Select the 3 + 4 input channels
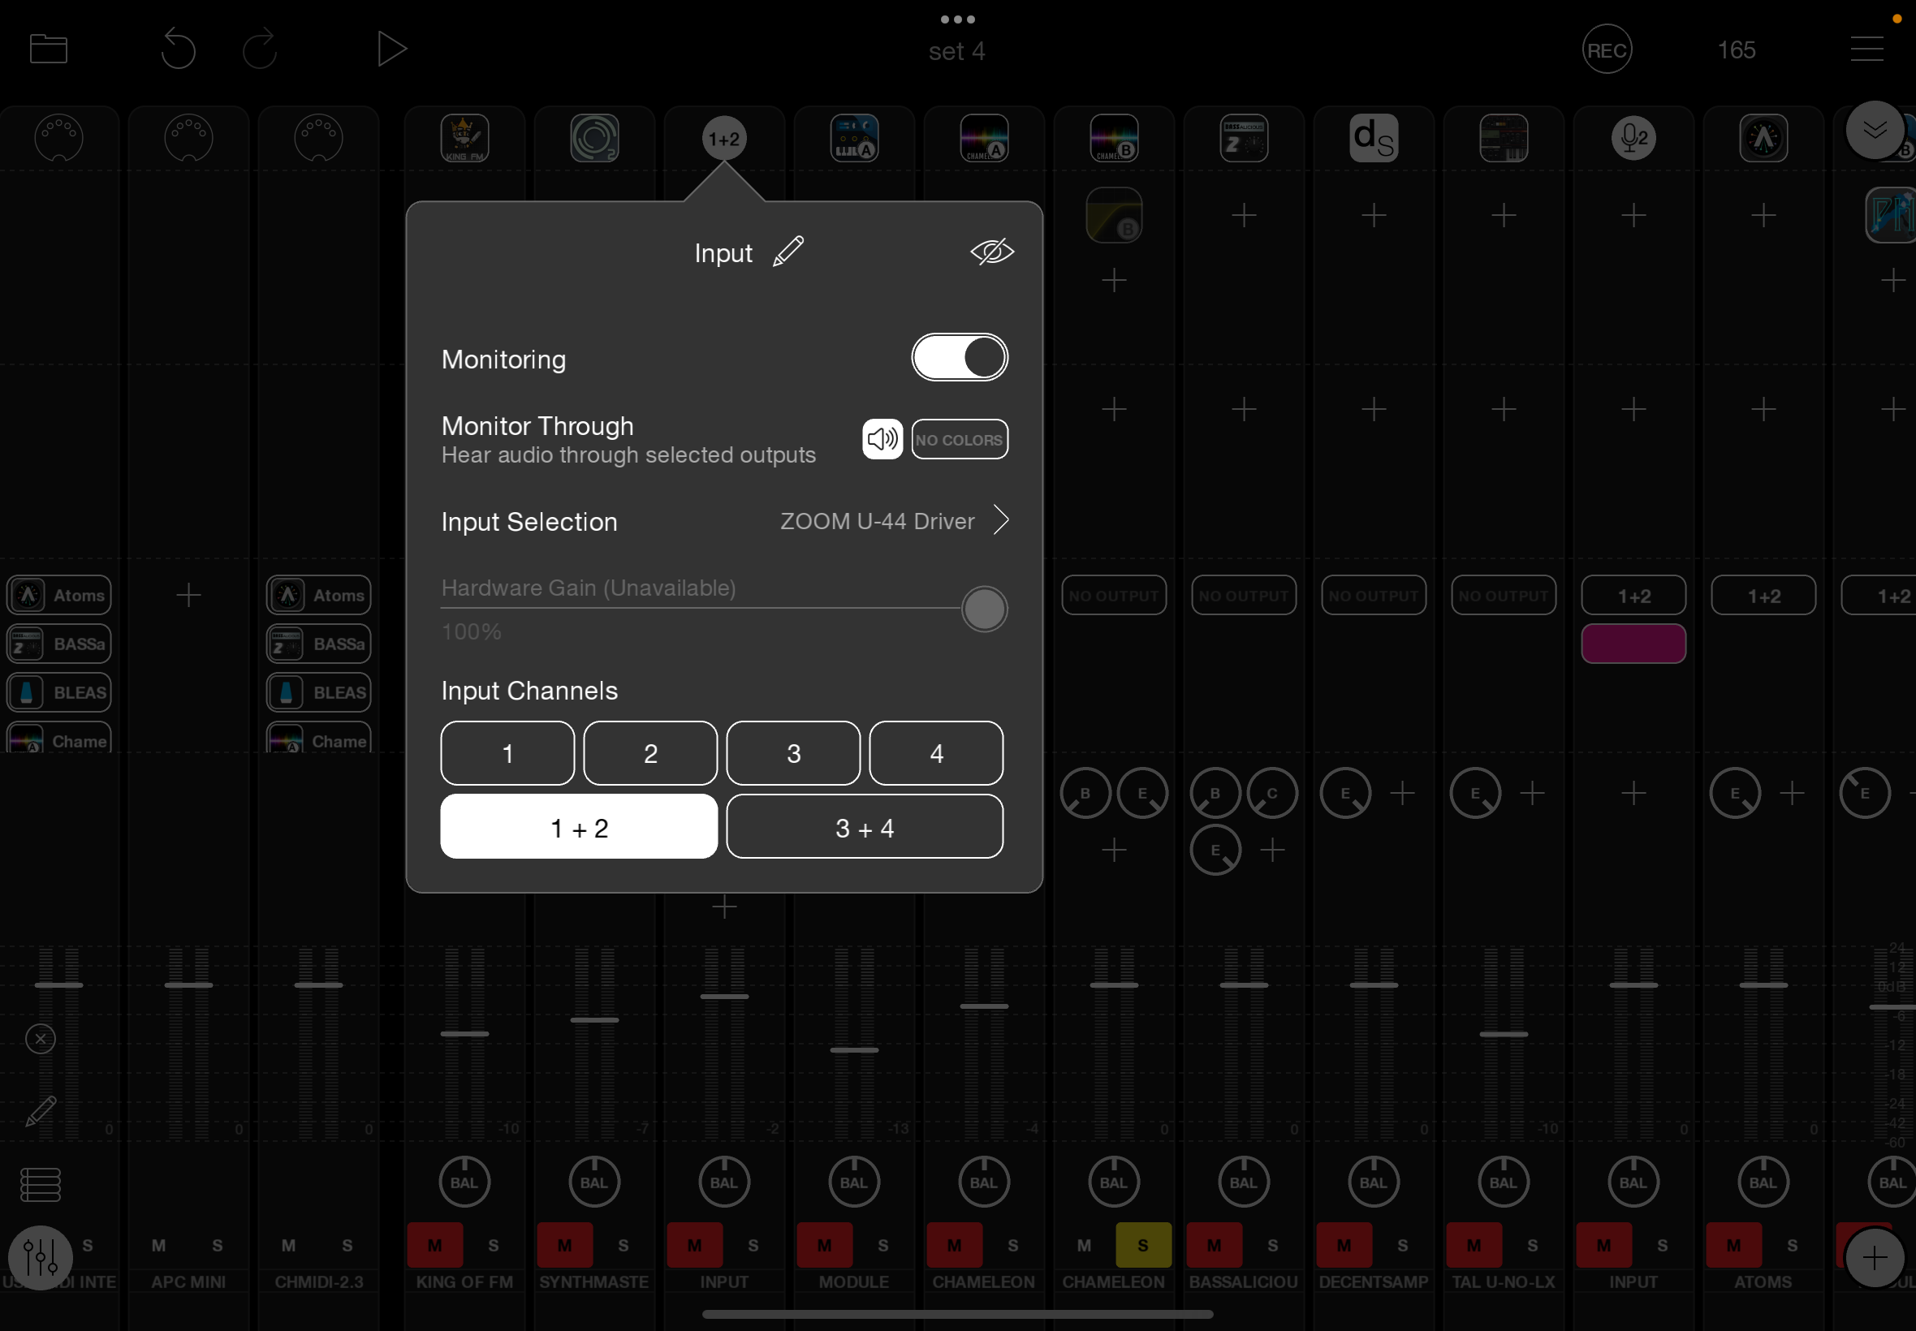This screenshot has height=1331, width=1916. click(x=864, y=826)
